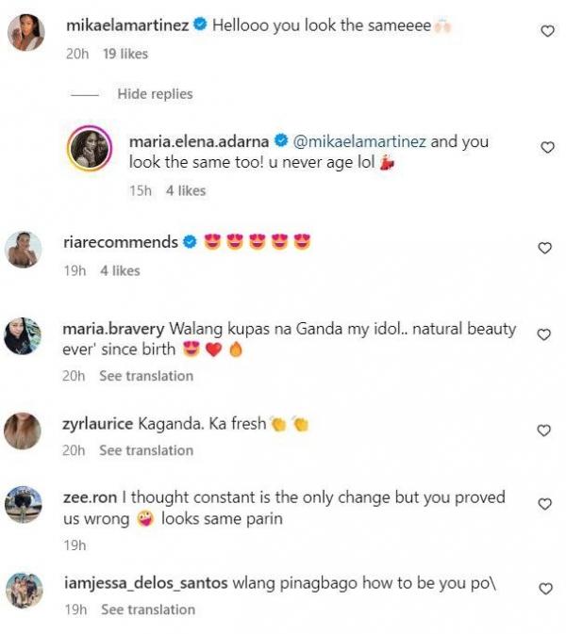Heart the maria.bravery comment
Screen dimensions: 566x634
click(543, 334)
